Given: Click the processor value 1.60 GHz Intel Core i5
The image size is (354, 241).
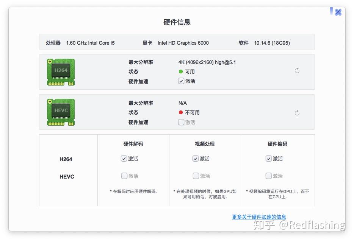Looking at the screenshot, I should coord(90,43).
